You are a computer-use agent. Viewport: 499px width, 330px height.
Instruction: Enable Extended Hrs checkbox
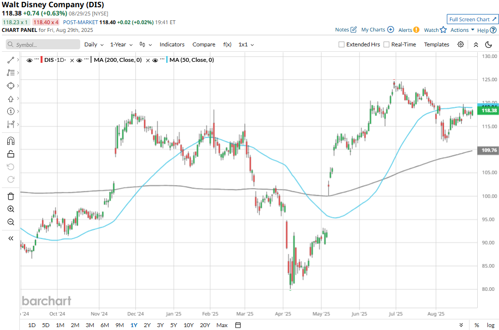[342, 44]
